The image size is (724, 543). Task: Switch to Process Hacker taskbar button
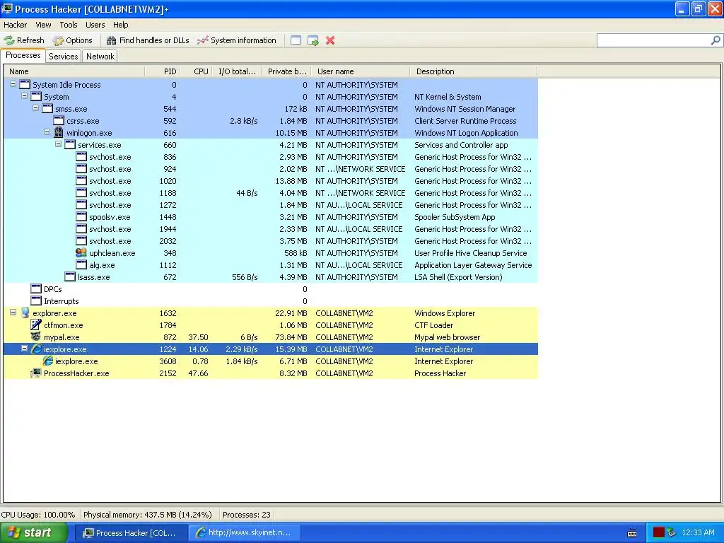(x=131, y=533)
